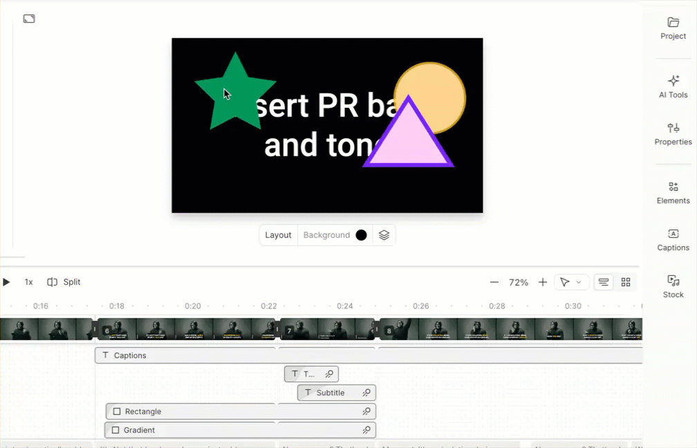Click the Split button
This screenshot has width=697, height=448.
coord(64,282)
